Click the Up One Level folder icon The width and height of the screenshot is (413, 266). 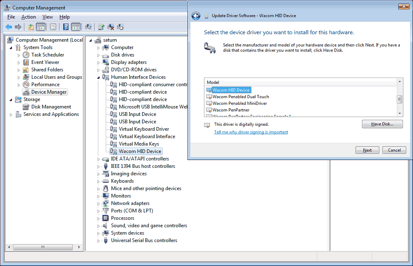click(31, 27)
